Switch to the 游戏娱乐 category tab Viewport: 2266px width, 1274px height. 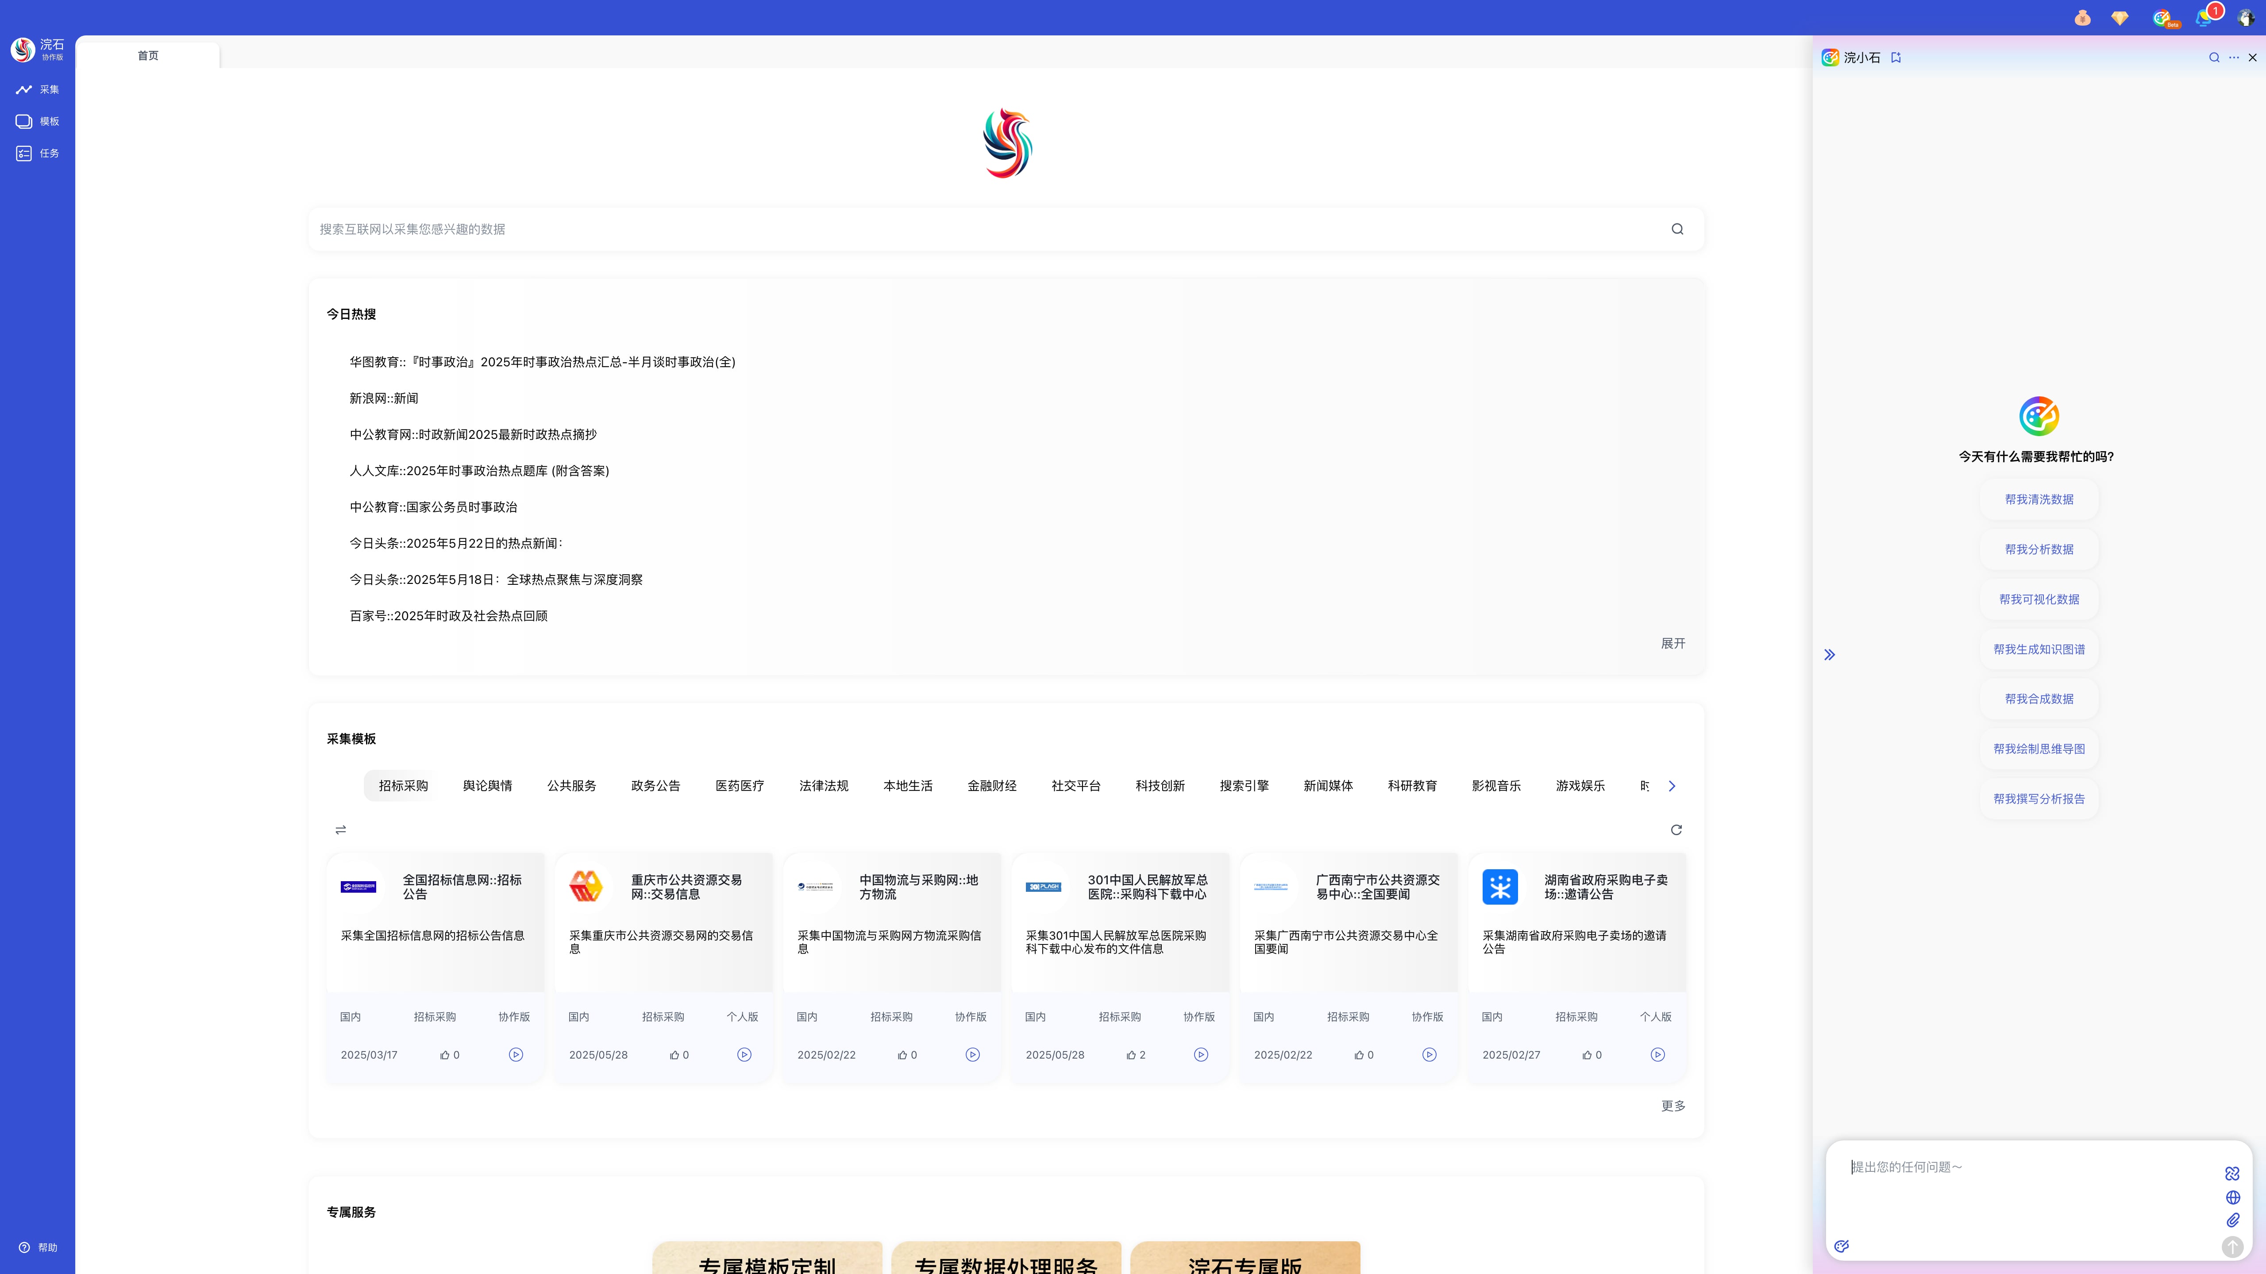[x=1580, y=786]
